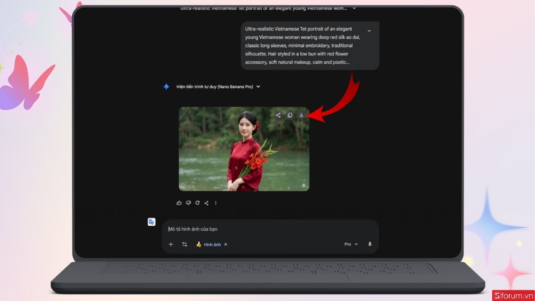Click the plus icon to add files
The width and height of the screenshot is (535, 301).
pos(171,244)
